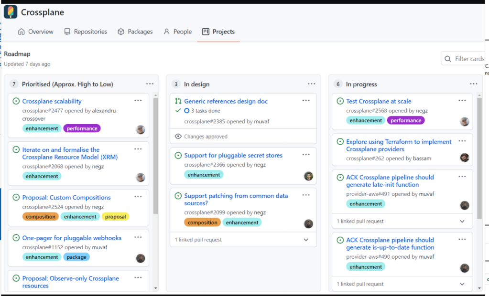Open Proposal: Custom Compositions issue
The image size is (489, 296).
pos(66,198)
